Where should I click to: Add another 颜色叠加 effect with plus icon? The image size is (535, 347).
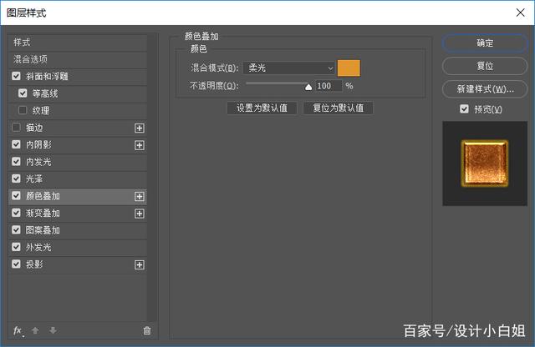(140, 197)
